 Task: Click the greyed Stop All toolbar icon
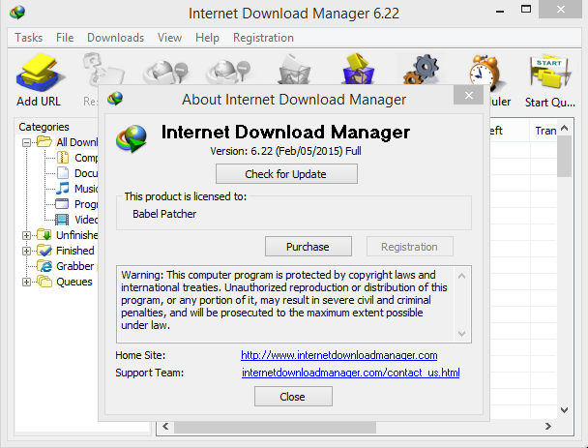(229, 72)
